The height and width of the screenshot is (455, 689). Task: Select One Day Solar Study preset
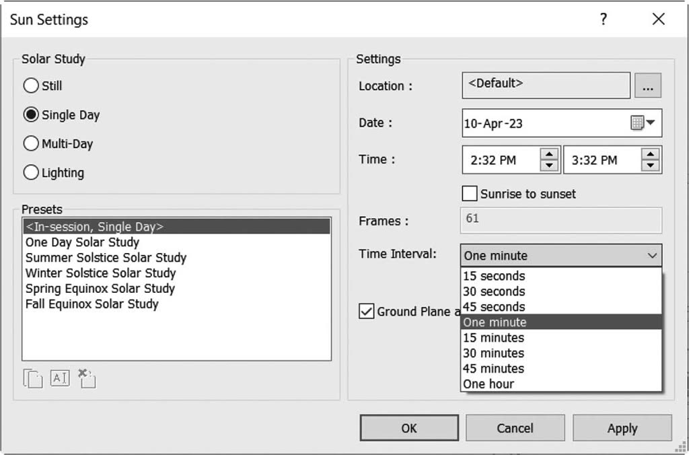click(x=177, y=242)
